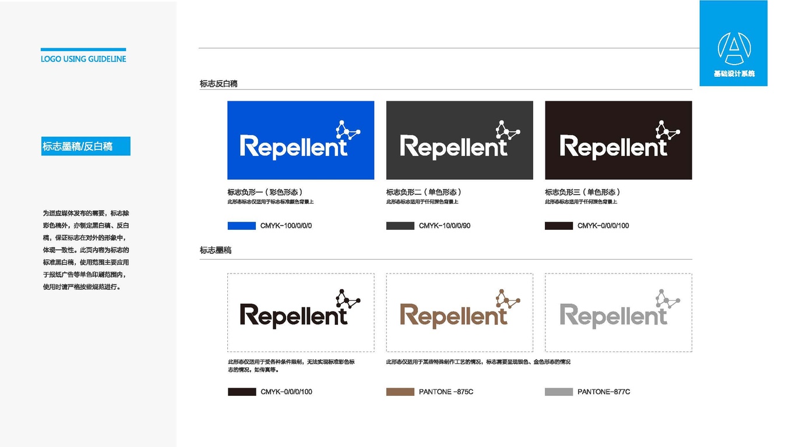Select the brown PANTONE-875C swatch
The width and height of the screenshot is (796, 447).
pos(400,392)
